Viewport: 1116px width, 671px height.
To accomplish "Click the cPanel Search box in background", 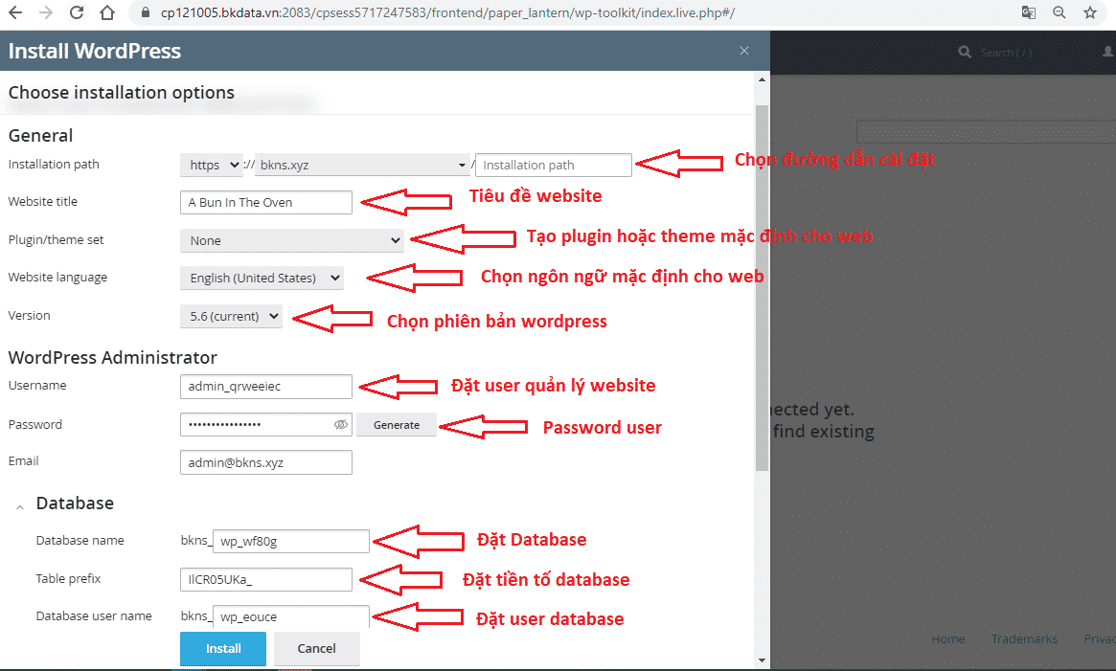I will pos(1006,52).
